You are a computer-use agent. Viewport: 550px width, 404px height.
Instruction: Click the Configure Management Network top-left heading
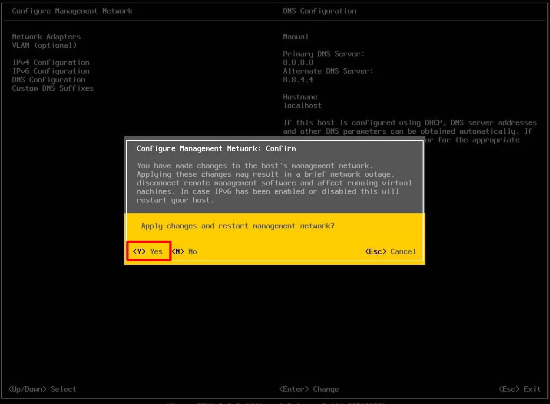point(72,11)
